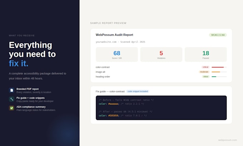Click the SAMPLE REPORT PREVIEW heading
This screenshot has height=146, width=243.
coord(108,23)
